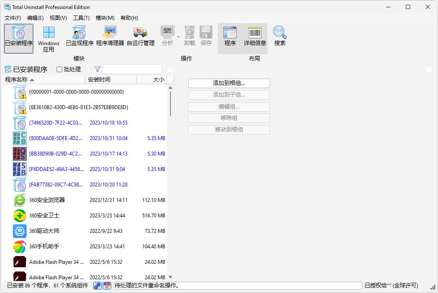Open the 编辑(E) menu
438x293 pixels.
pos(35,18)
